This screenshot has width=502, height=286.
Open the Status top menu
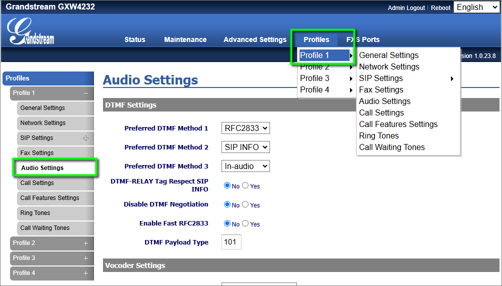pyautogui.click(x=135, y=39)
